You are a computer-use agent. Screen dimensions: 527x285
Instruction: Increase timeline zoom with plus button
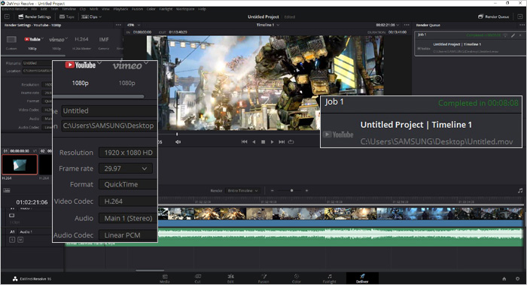point(306,191)
